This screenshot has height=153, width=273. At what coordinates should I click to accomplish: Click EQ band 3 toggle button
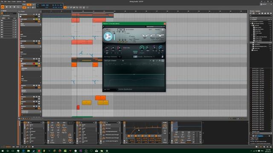142,136
